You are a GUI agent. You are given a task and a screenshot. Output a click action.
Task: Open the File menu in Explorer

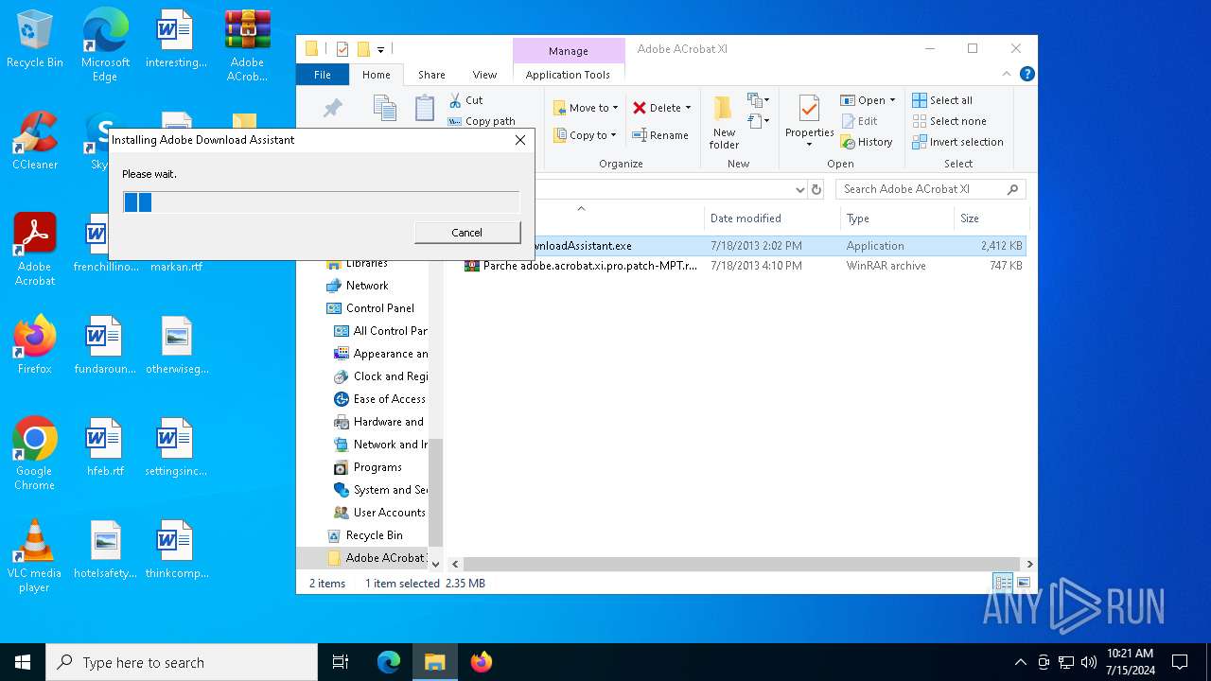323,75
